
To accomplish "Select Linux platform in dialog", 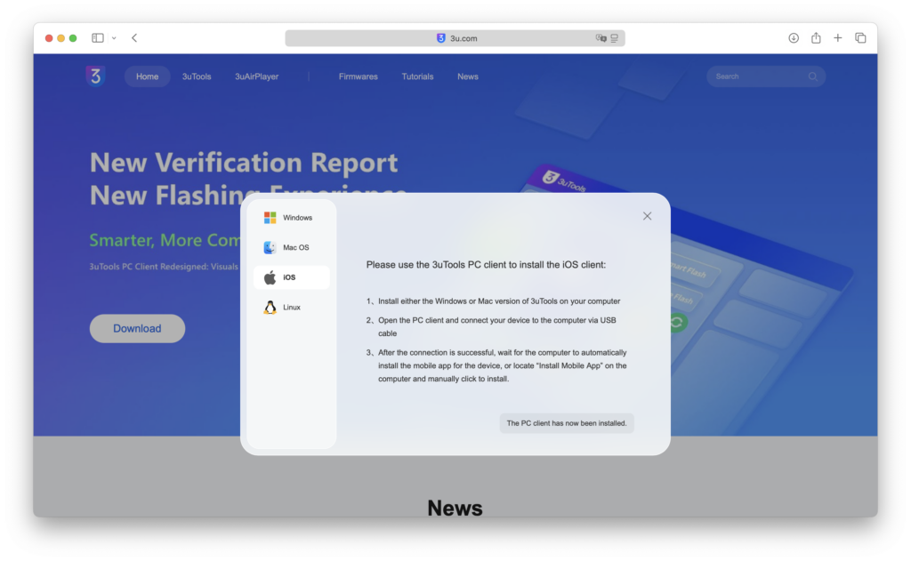I will pos(292,308).
